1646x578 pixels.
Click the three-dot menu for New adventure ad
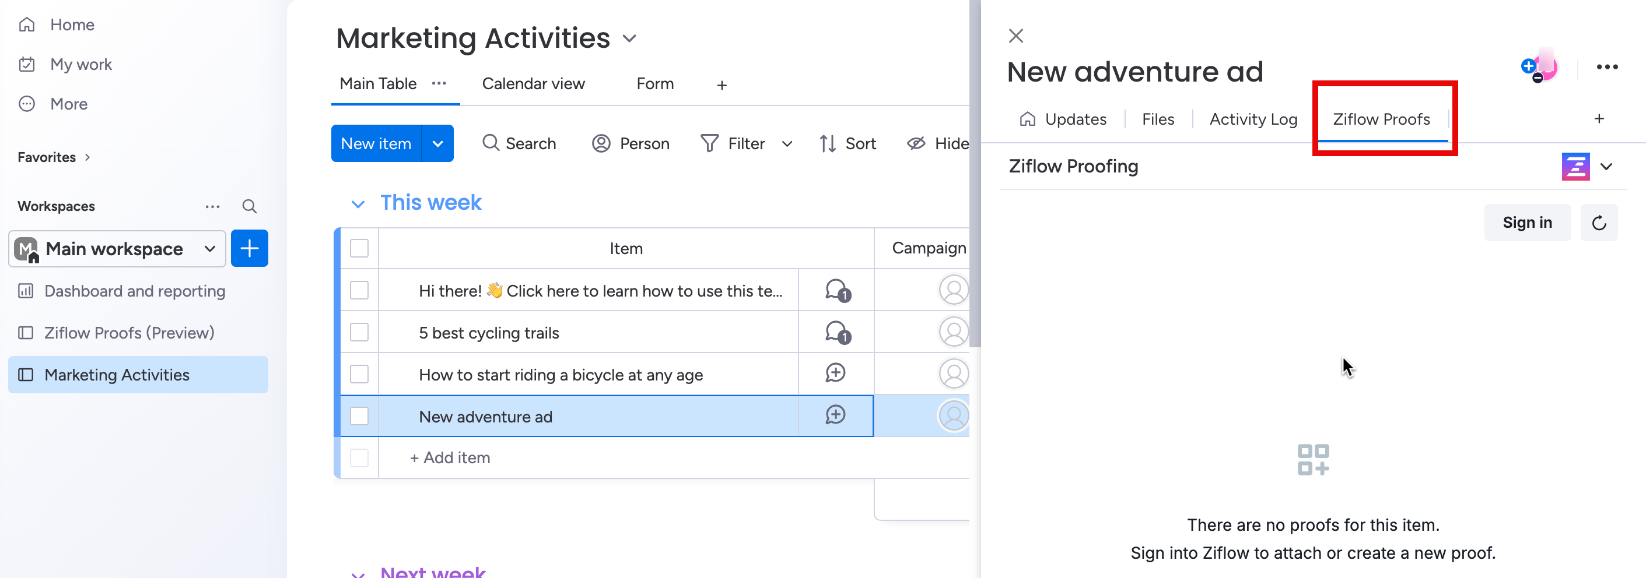pos(1606,67)
